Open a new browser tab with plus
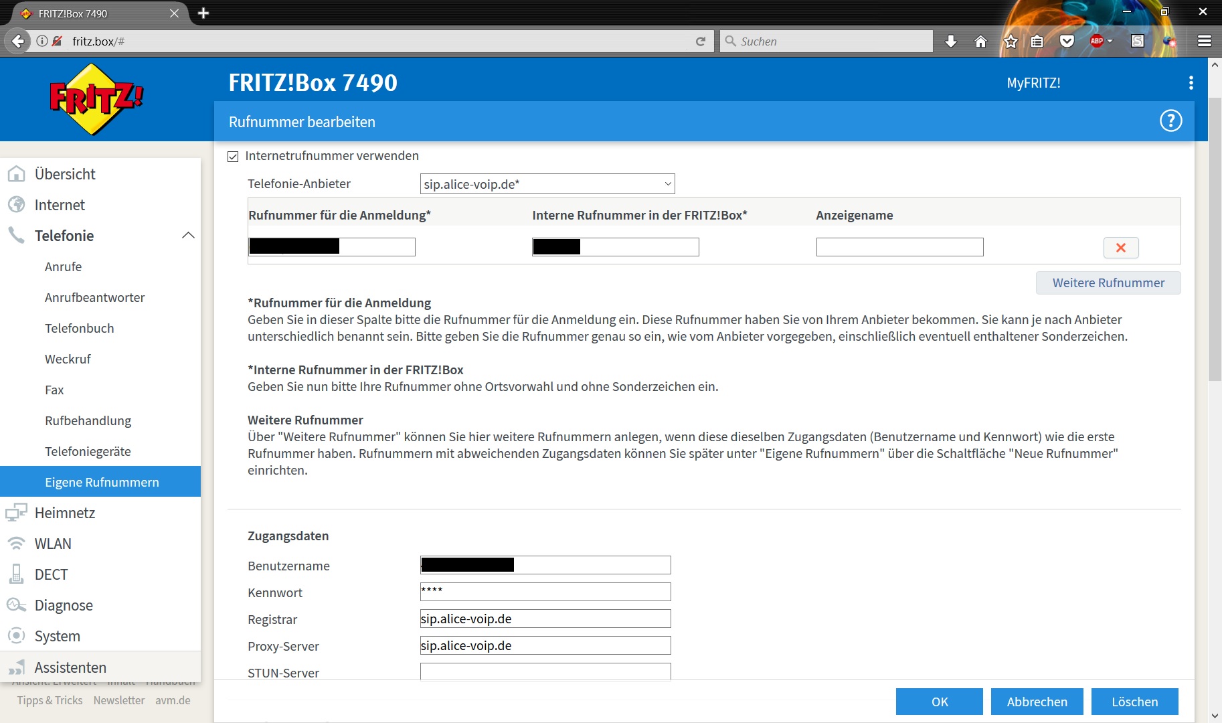The width and height of the screenshot is (1222, 723). coord(203,13)
